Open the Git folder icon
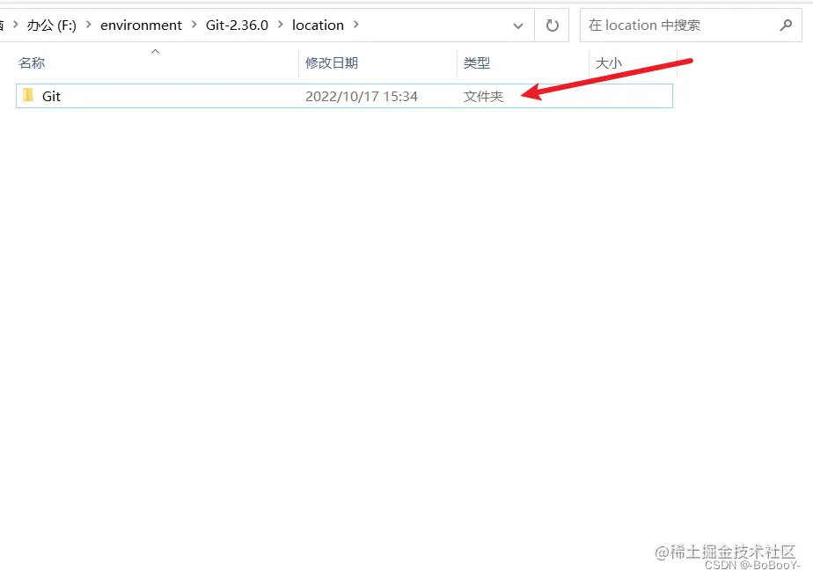813x578 pixels. tap(28, 95)
